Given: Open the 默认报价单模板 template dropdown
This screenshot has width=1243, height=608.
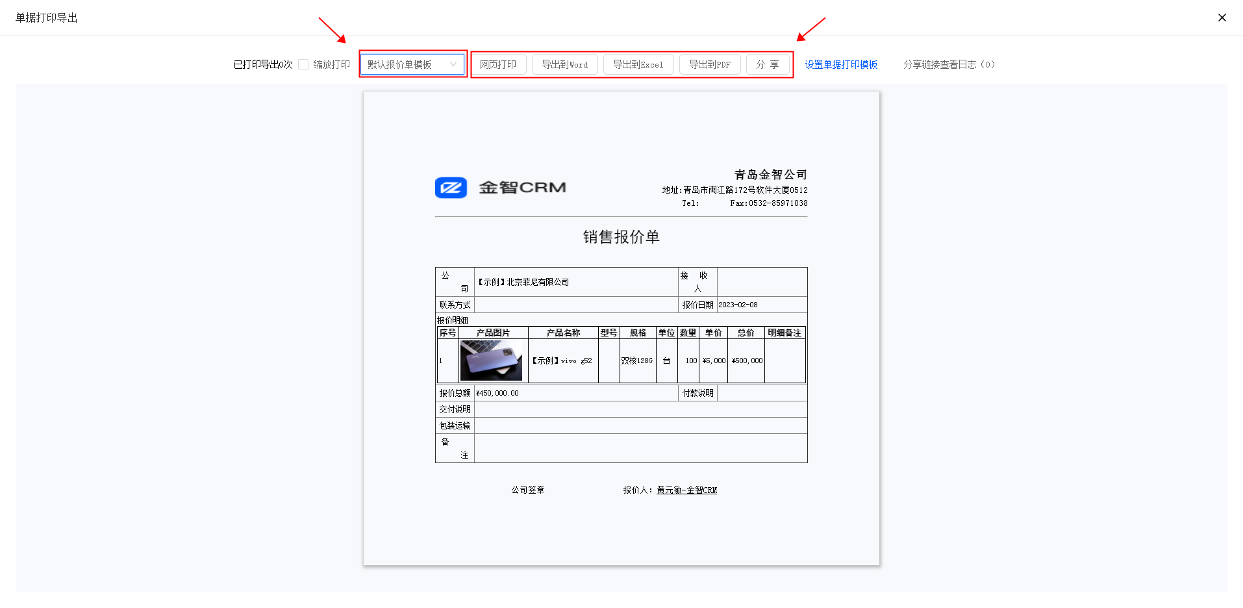Looking at the screenshot, I should click(413, 64).
